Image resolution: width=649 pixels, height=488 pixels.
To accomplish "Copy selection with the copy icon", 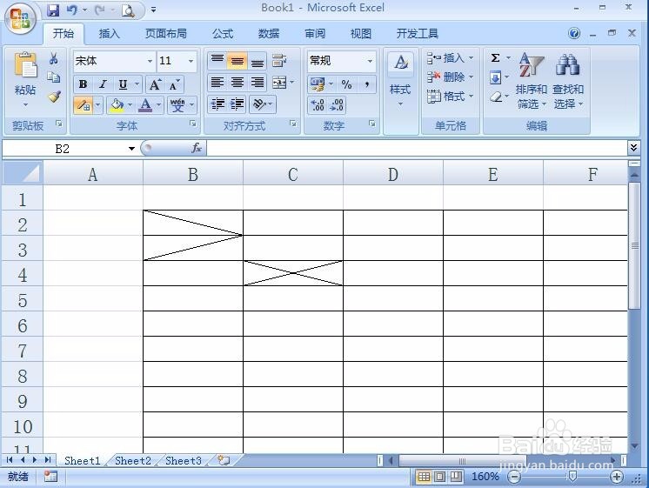I will [x=54, y=77].
